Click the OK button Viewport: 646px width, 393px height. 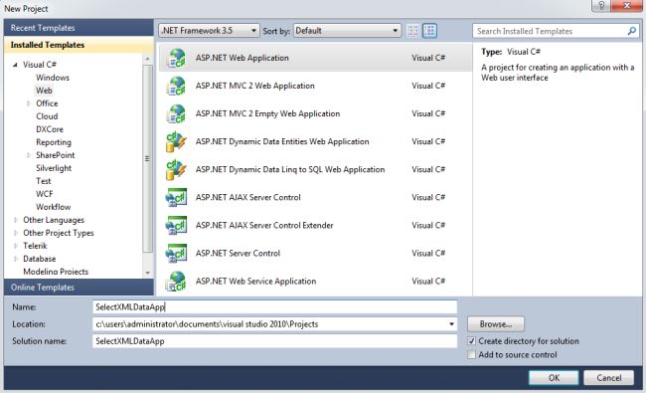tap(554, 378)
